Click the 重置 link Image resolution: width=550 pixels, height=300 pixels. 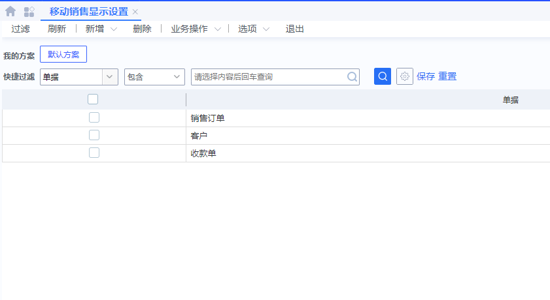coord(447,76)
